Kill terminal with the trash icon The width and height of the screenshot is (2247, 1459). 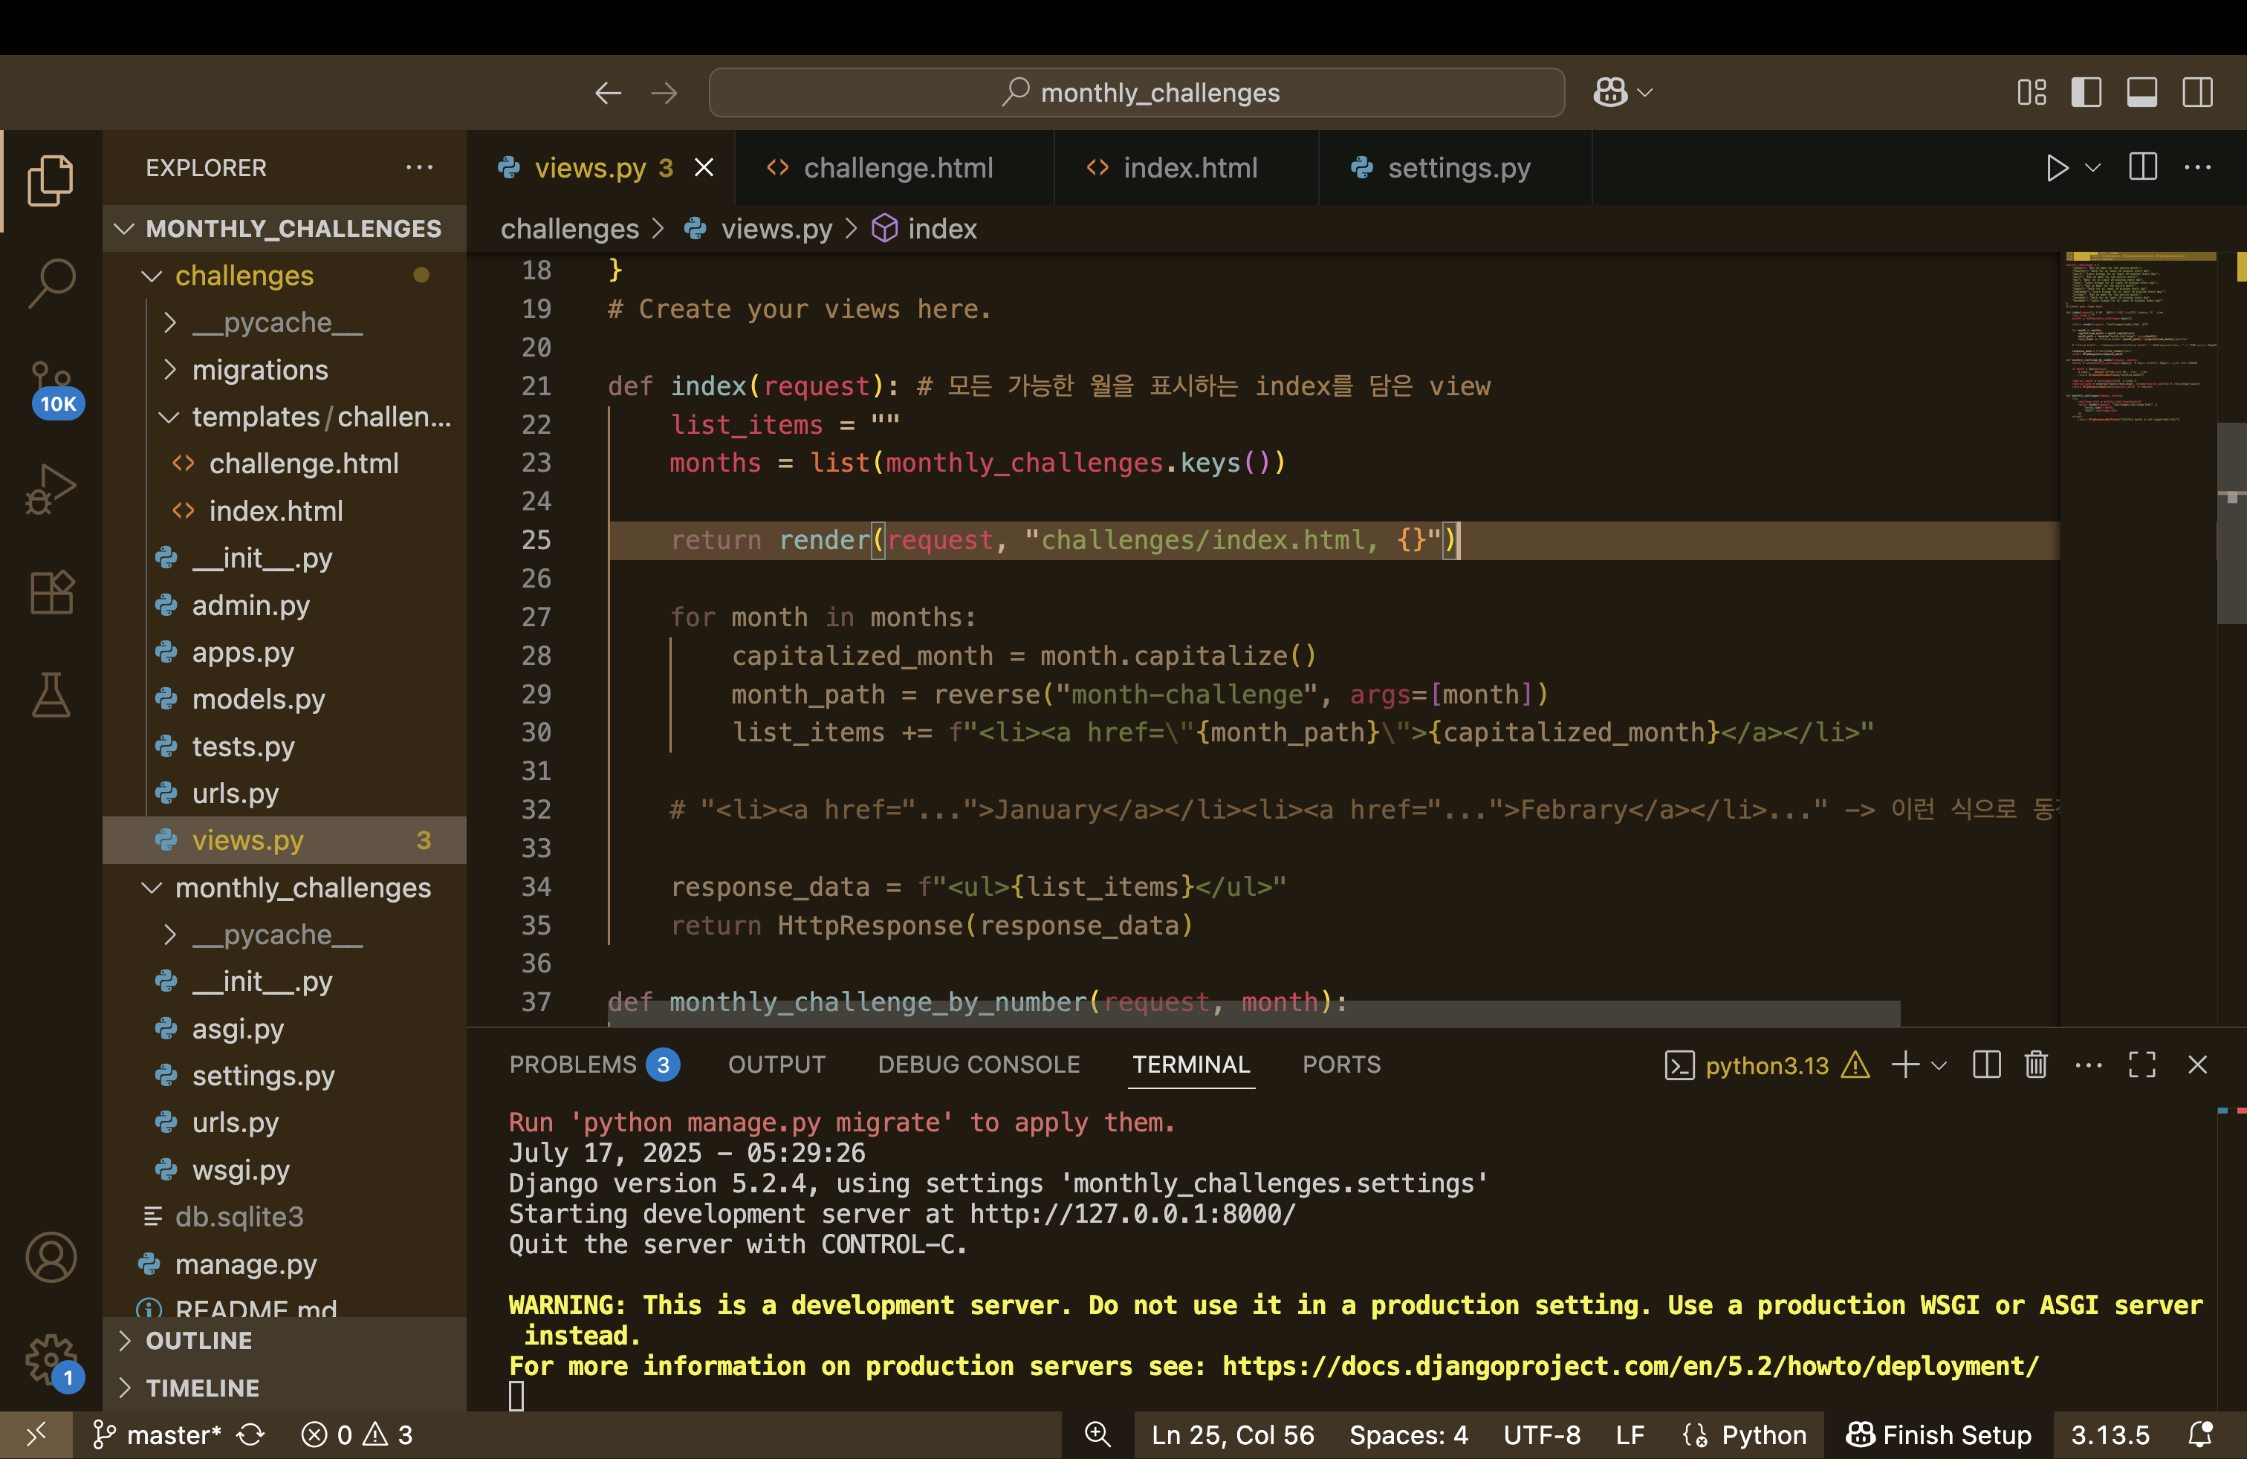click(2035, 1065)
